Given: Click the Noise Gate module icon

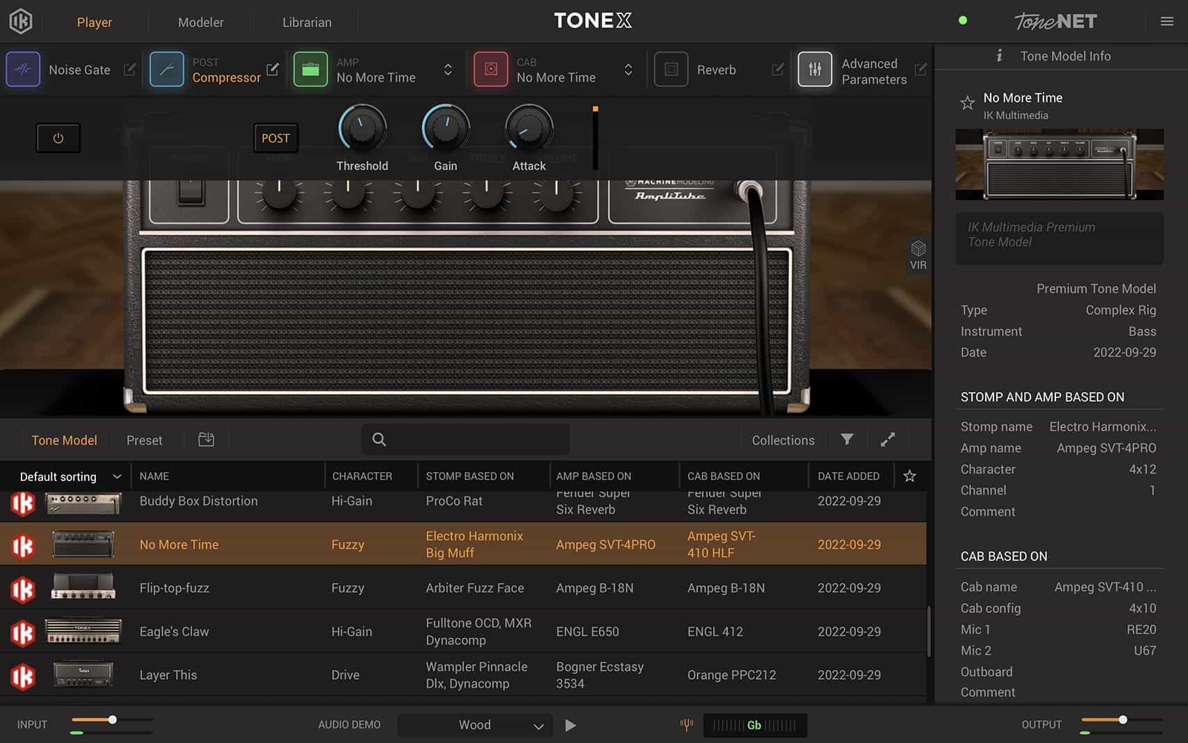Looking at the screenshot, I should [x=23, y=70].
